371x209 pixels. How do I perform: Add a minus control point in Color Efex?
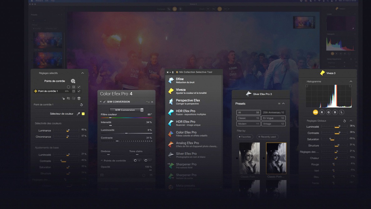pos(148,160)
